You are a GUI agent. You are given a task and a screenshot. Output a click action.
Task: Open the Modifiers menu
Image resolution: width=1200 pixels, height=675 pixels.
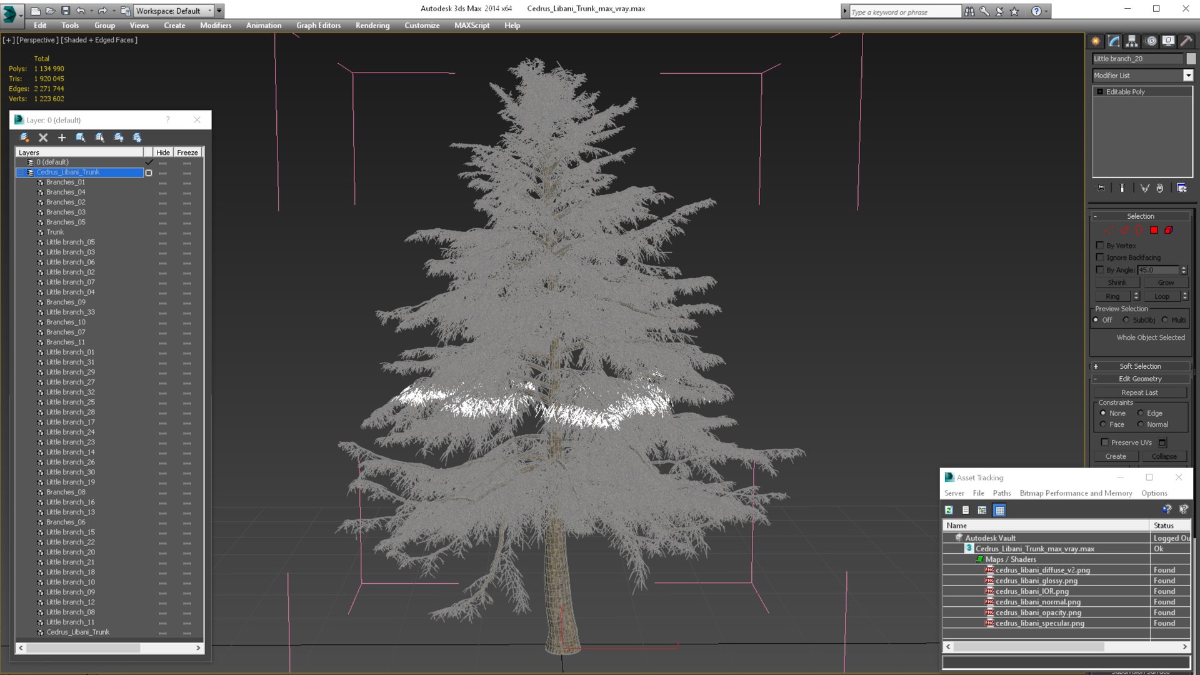(216, 26)
